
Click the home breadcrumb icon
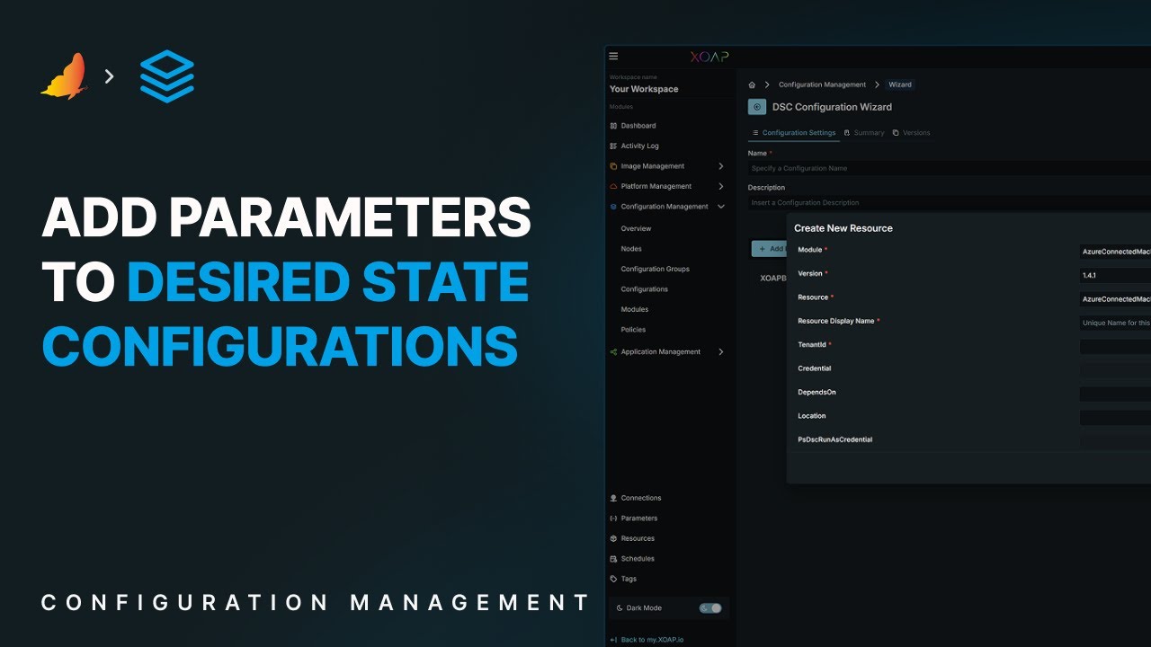751,84
